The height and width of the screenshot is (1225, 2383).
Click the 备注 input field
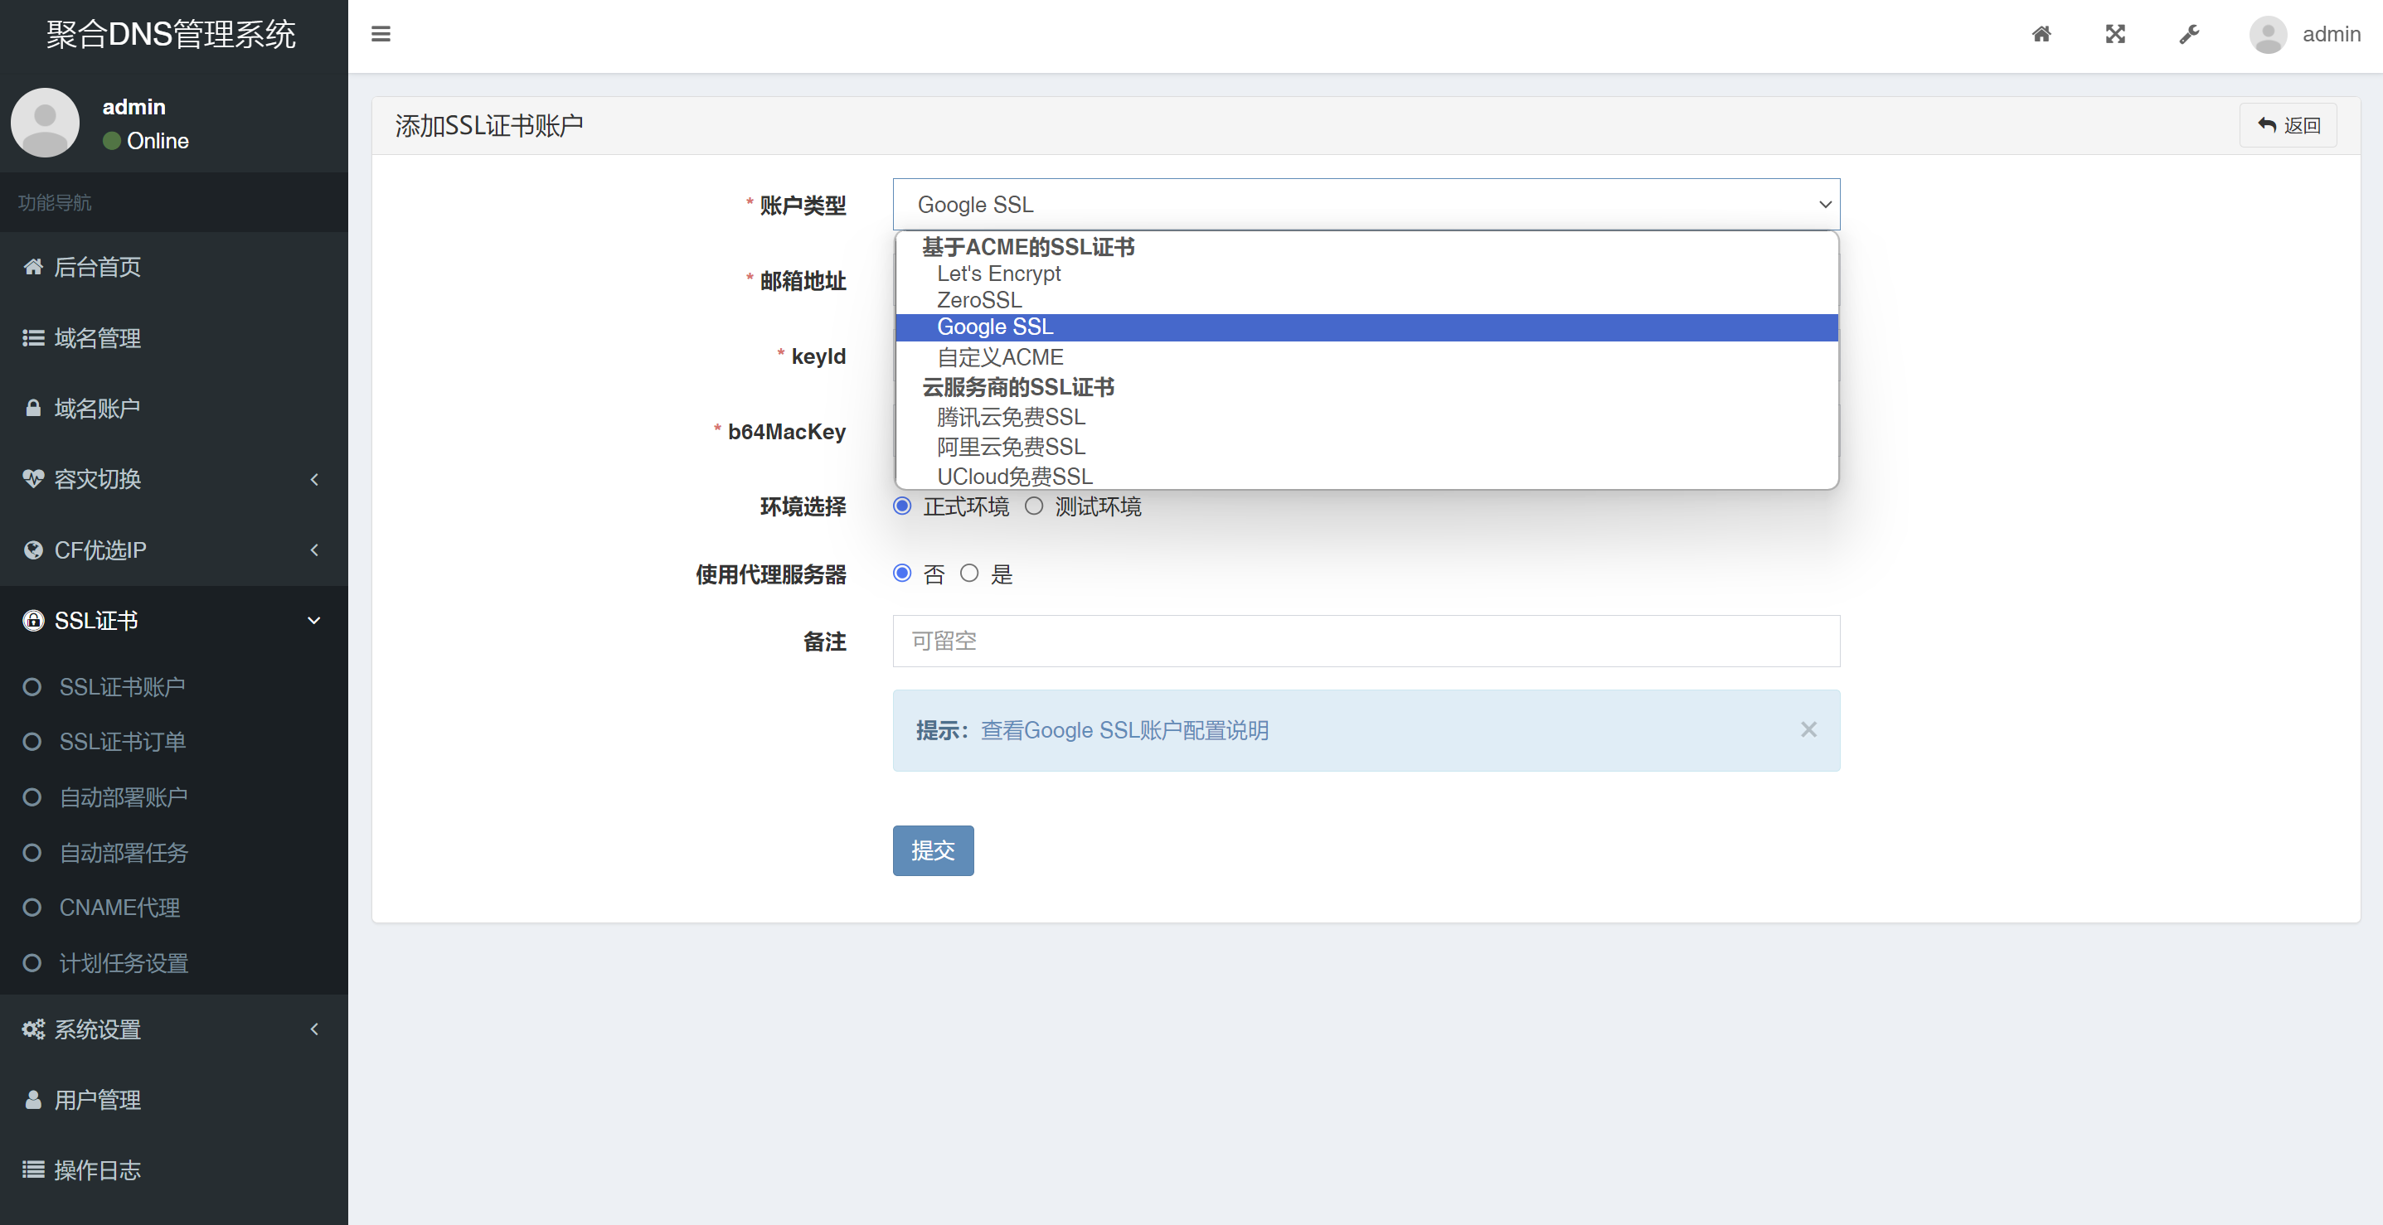[1366, 639]
